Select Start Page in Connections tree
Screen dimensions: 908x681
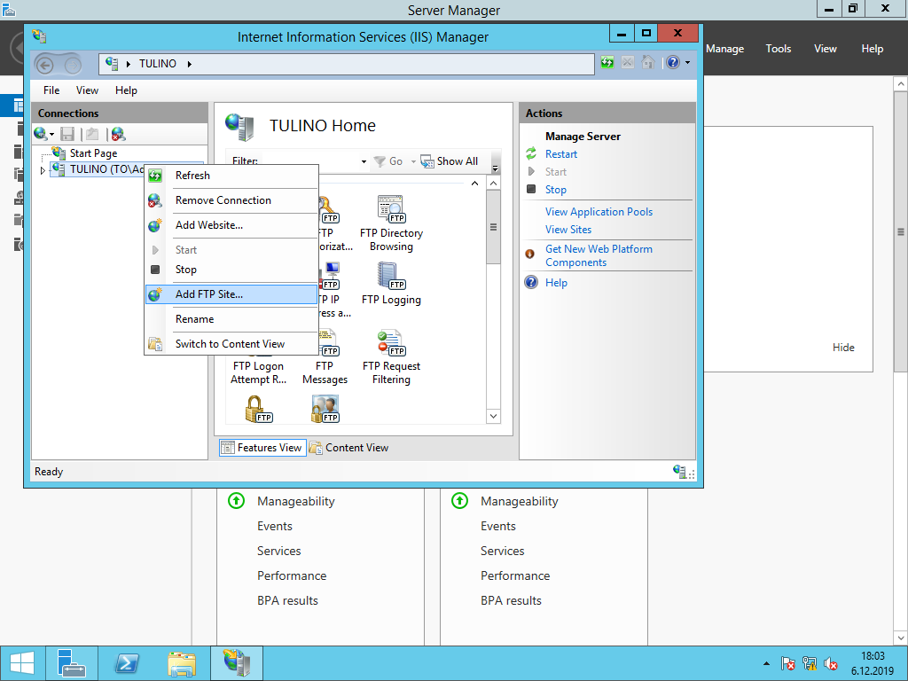[x=93, y=153]
